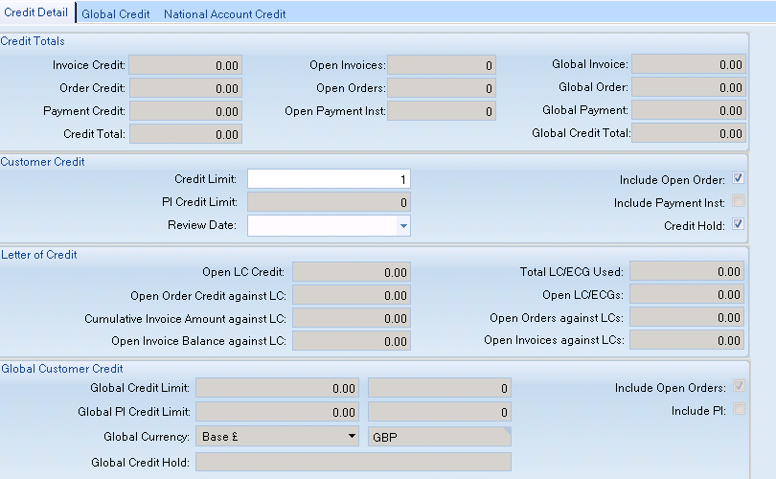Click the Credit Totals section heading
The height and width of the screenshot is (479, 776).
(33, 41)
